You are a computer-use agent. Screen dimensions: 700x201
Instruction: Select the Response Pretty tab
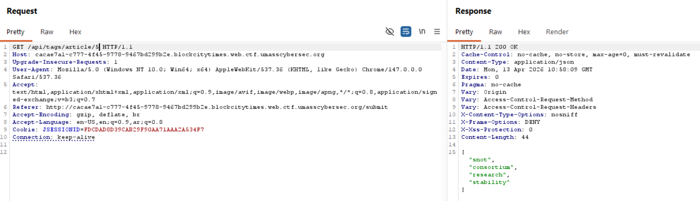click(x=464, y=32)
